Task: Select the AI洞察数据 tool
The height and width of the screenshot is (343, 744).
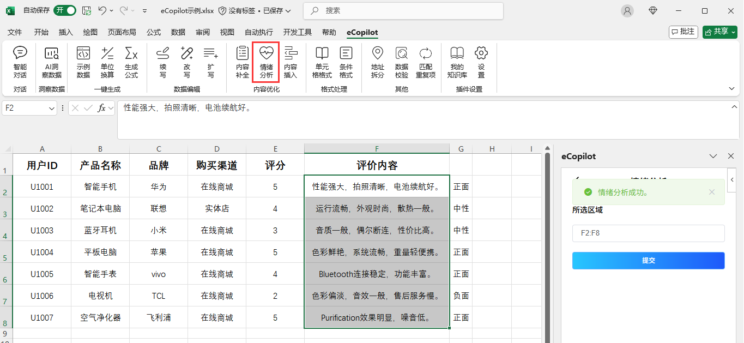Action: click(x=52, y=62)
